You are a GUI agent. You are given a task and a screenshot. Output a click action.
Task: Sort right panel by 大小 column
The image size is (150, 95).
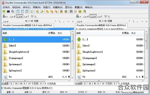[x=133, y=33]
